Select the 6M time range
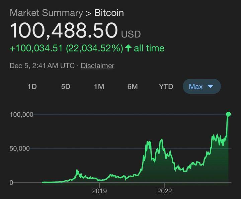This screenshot has height=199, width=241. 133,87
